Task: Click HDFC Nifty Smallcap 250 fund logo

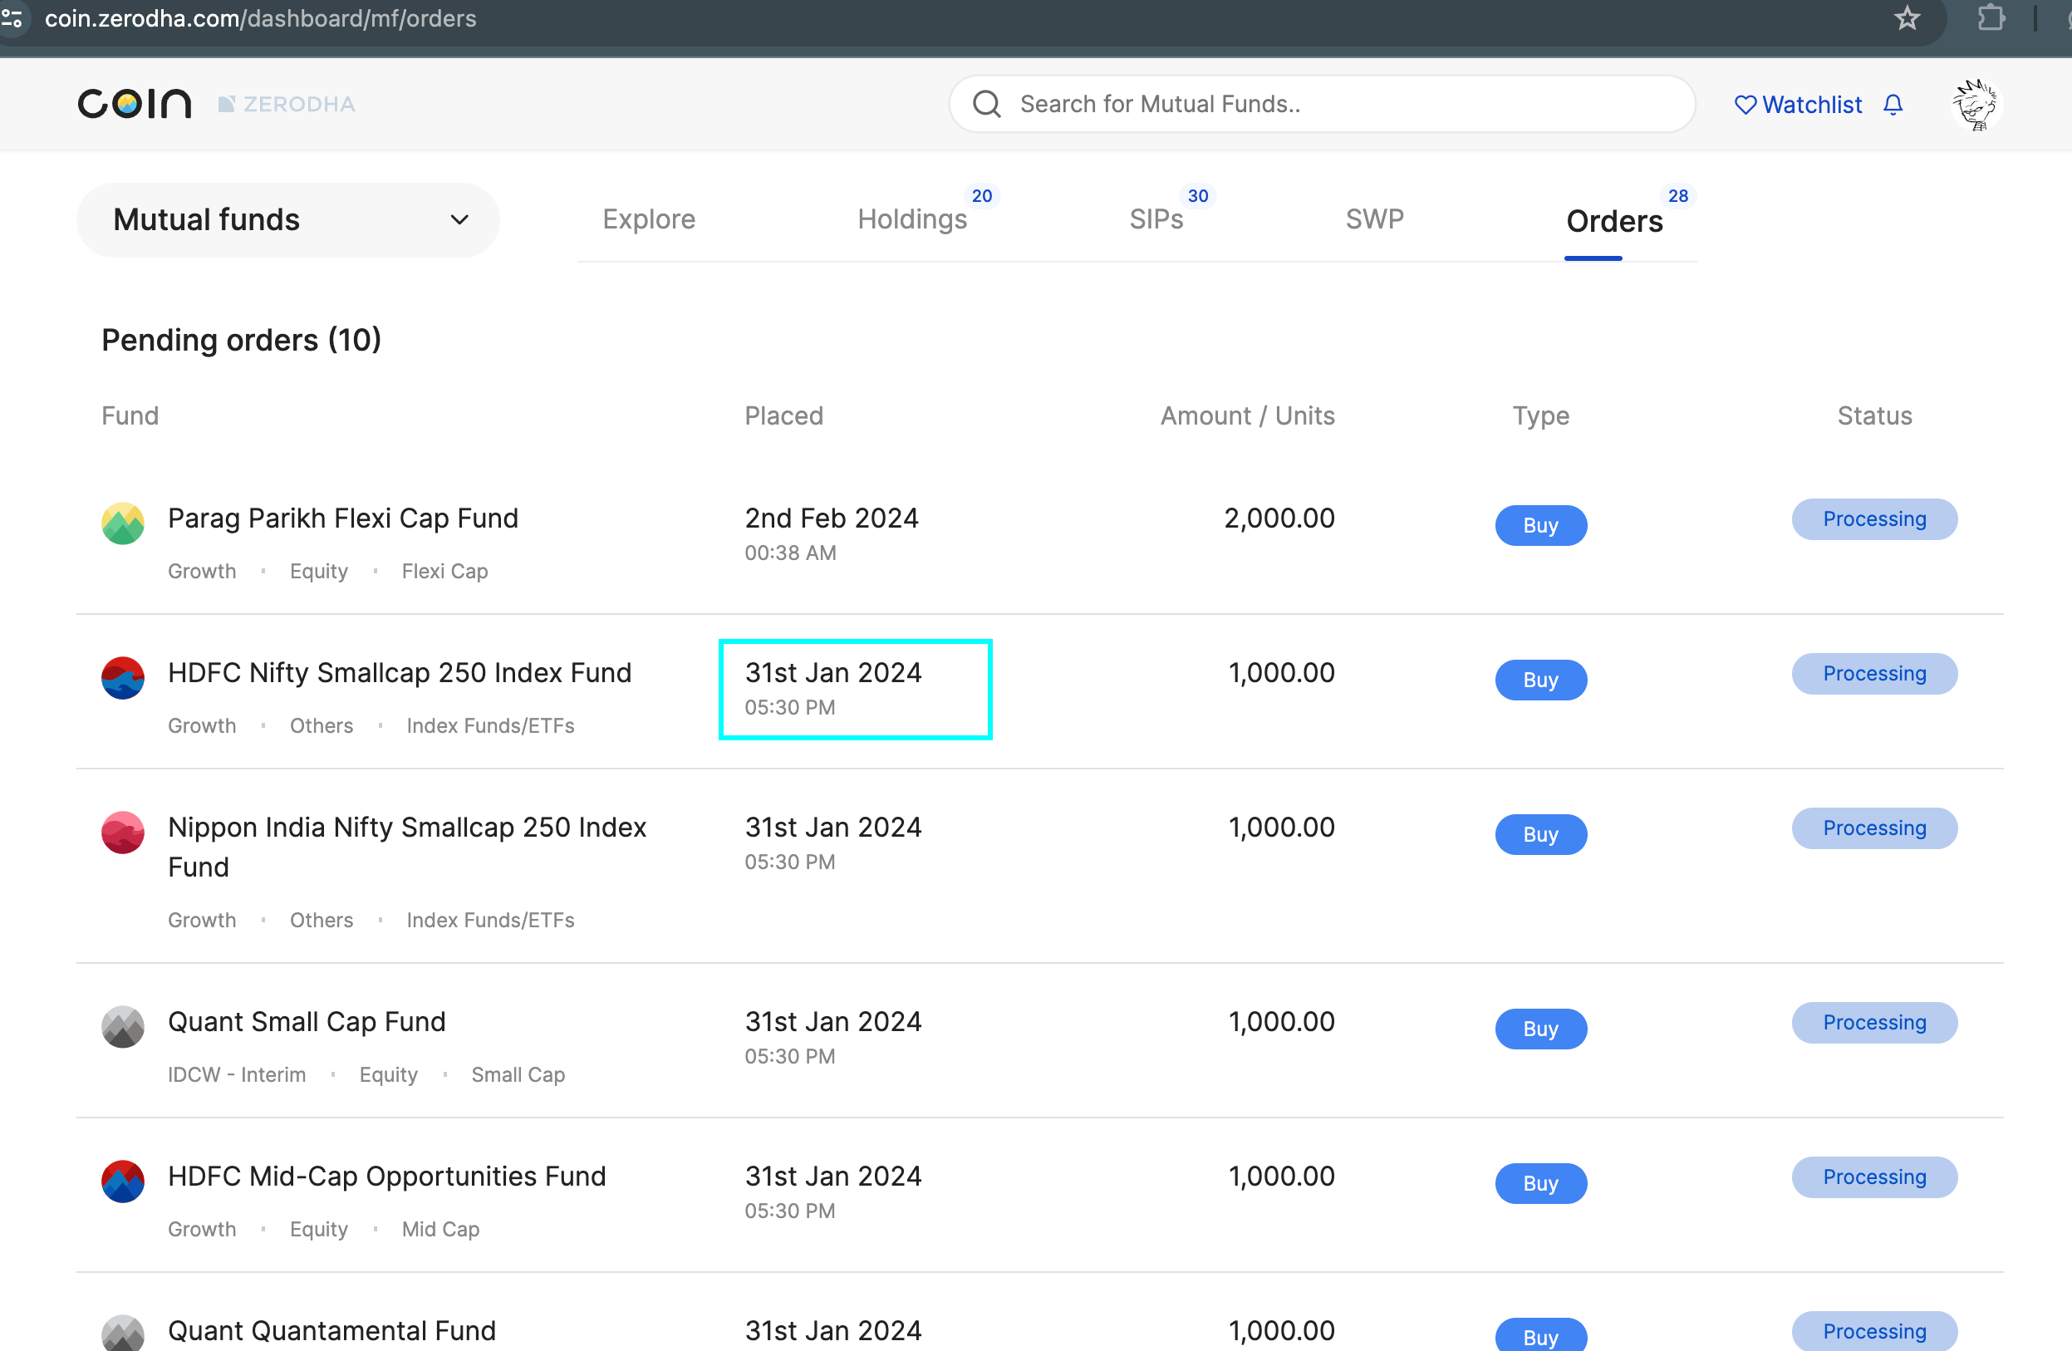Action: point(123,678)
